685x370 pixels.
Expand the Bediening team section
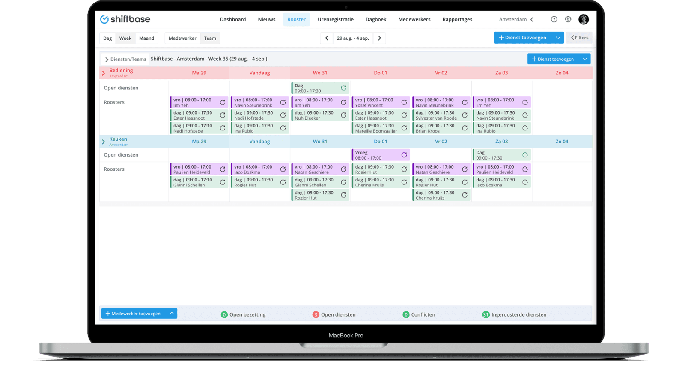point(104,73)
